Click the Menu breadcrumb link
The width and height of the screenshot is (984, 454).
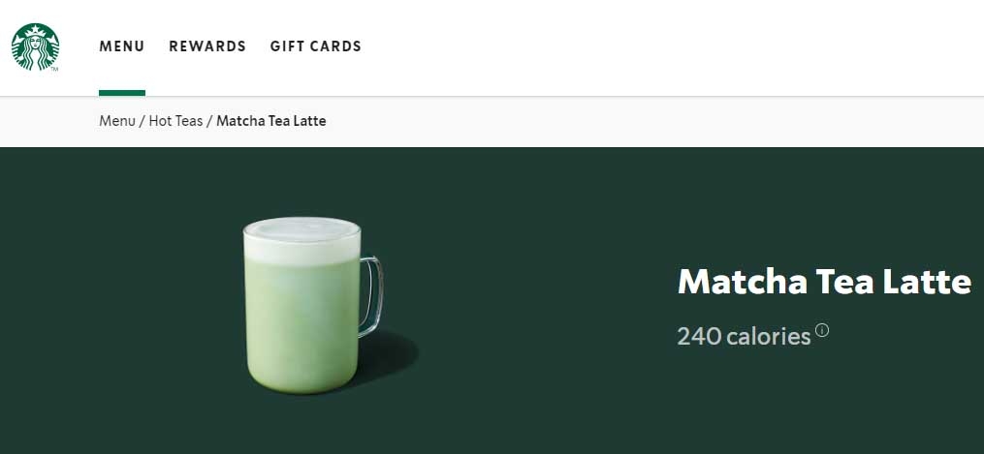tap(117, 121)
